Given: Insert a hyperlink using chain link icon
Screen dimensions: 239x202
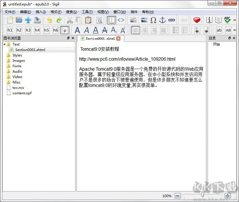Looking at the screenshot, I should pos(172,20).
